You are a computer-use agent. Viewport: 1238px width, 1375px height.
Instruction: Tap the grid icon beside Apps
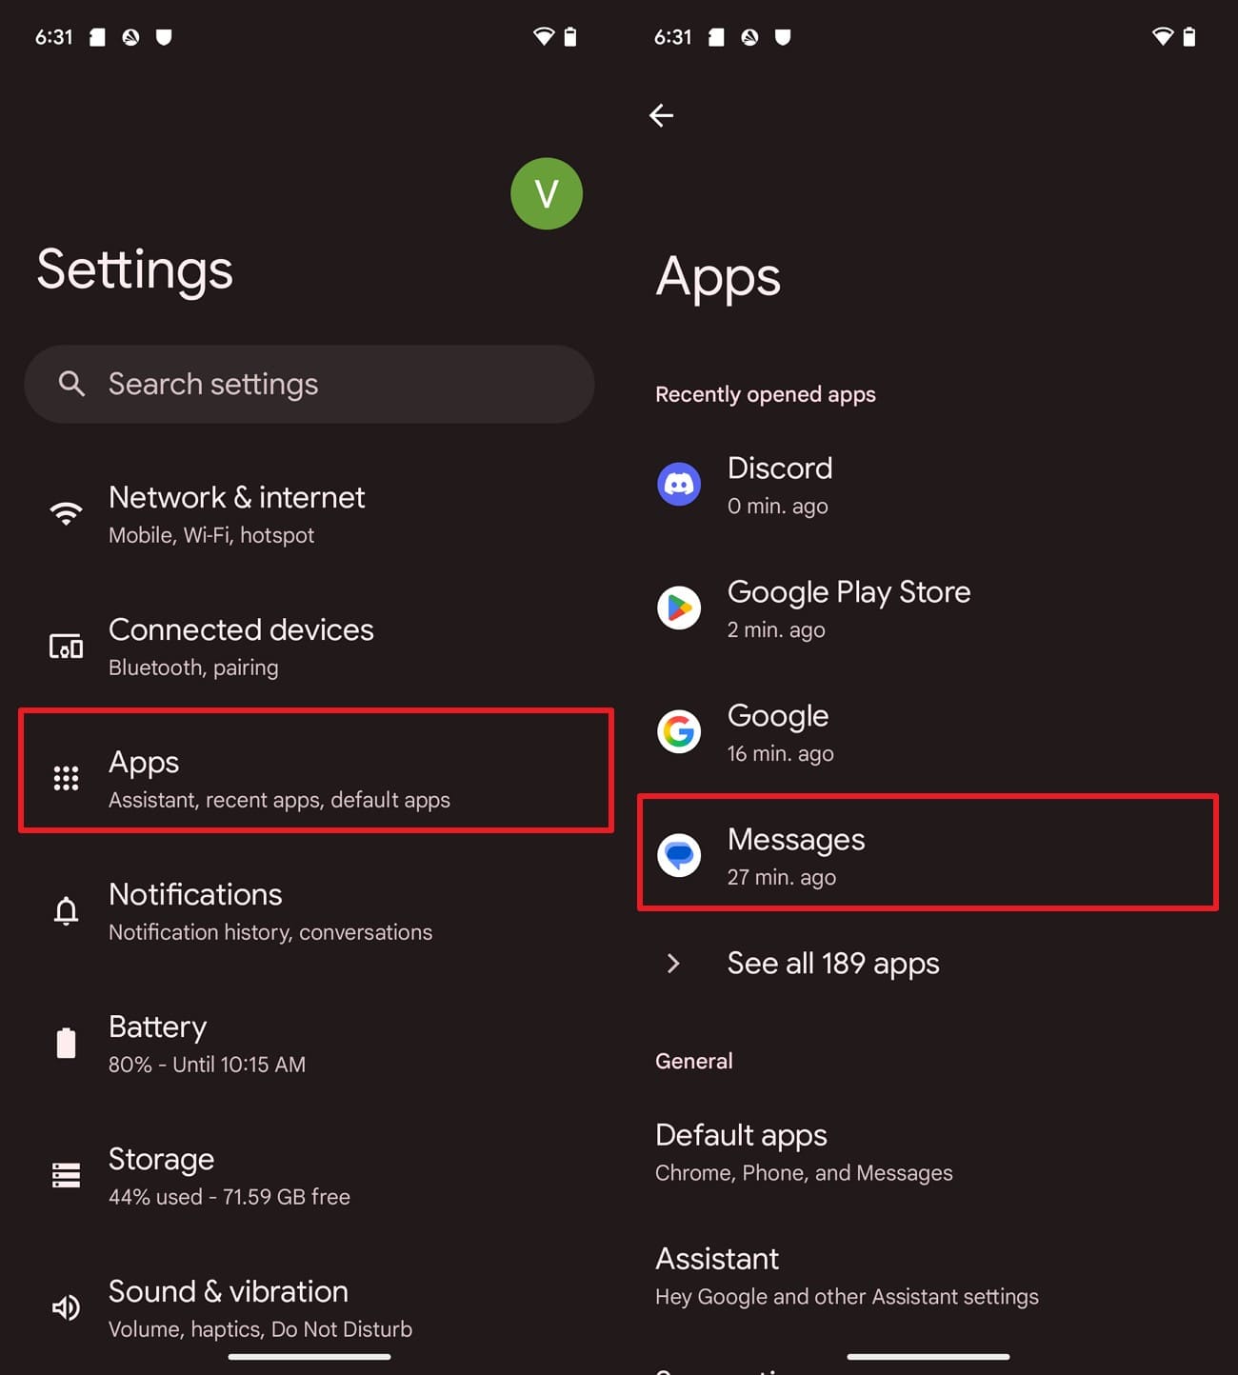pos(66,779)
